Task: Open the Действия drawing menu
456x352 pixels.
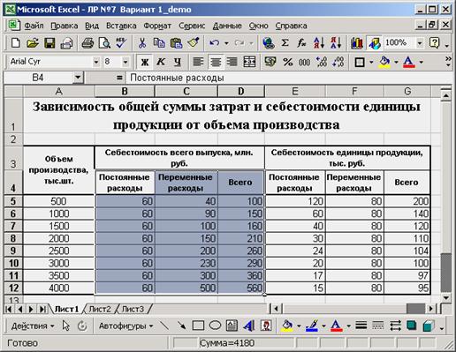Action: coord(33,326)
